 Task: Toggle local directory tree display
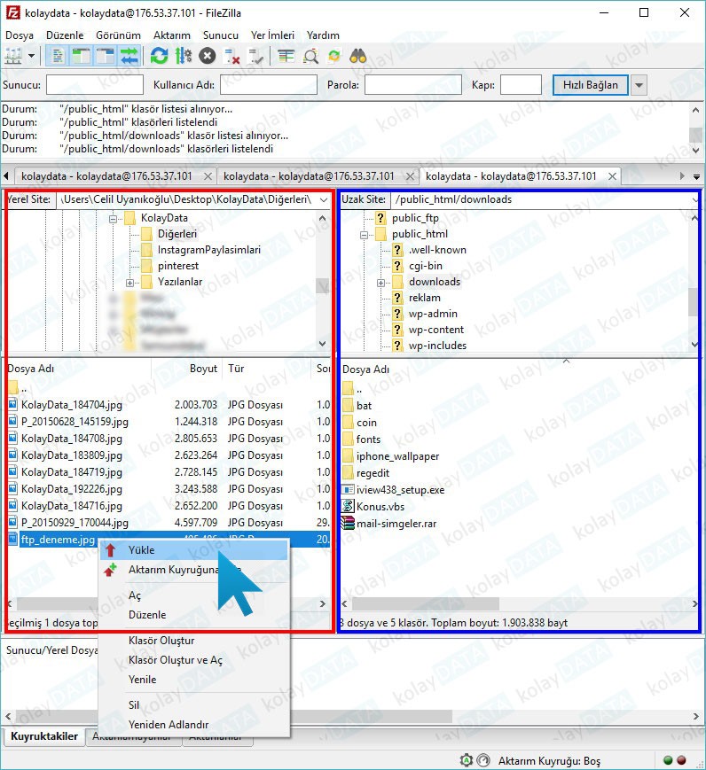pyautogui.click(x=82, y=56)
